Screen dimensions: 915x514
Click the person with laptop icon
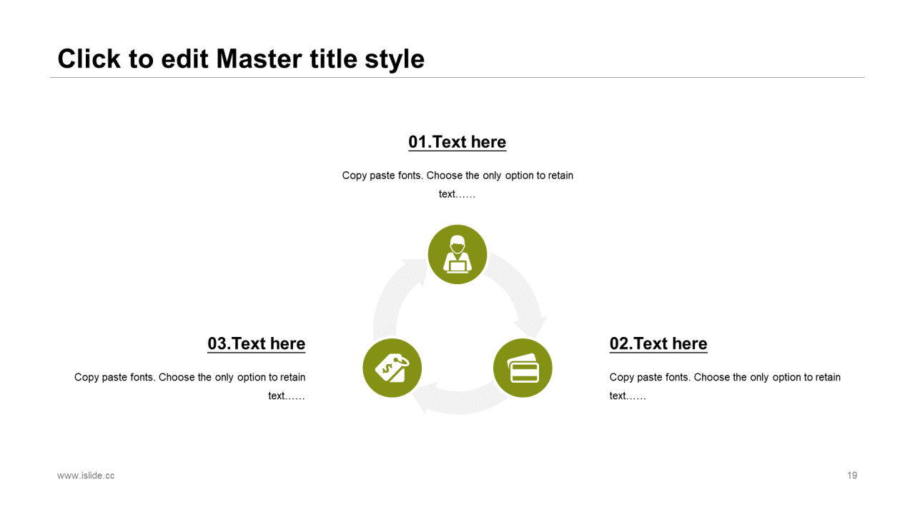click(457, 254)
